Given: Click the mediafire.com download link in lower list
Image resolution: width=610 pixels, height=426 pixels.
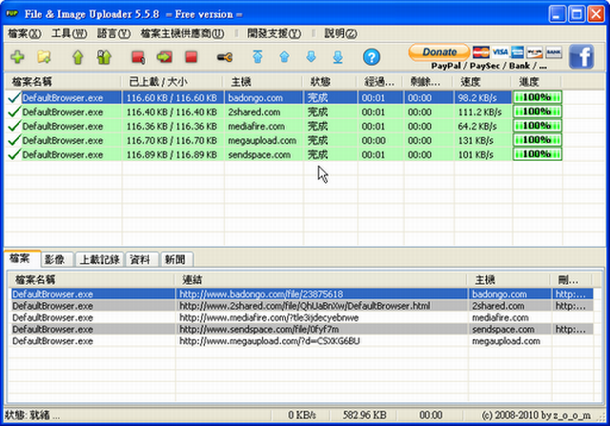Looking at the screenshot, I should pos(269,317).
